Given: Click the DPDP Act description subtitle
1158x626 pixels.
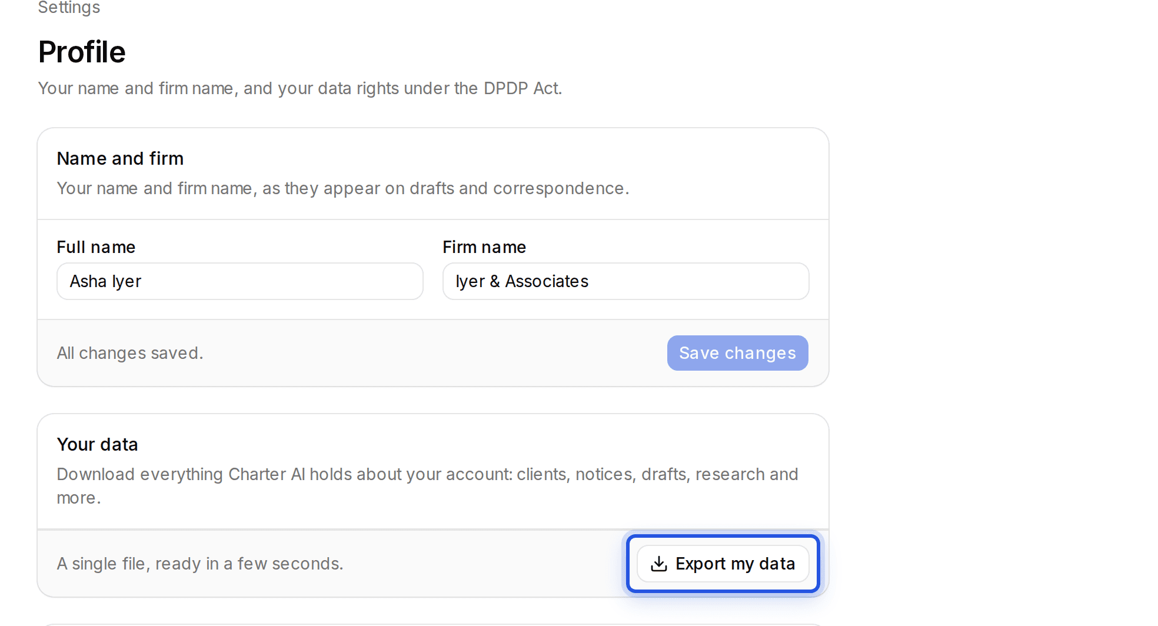Looking at the screenshot, I should (x=300, y=88).
